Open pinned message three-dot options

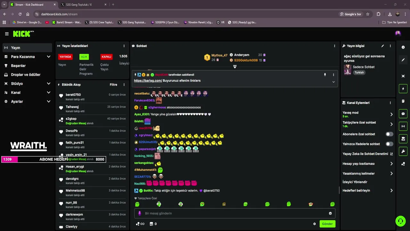click(x=333, y=75)
